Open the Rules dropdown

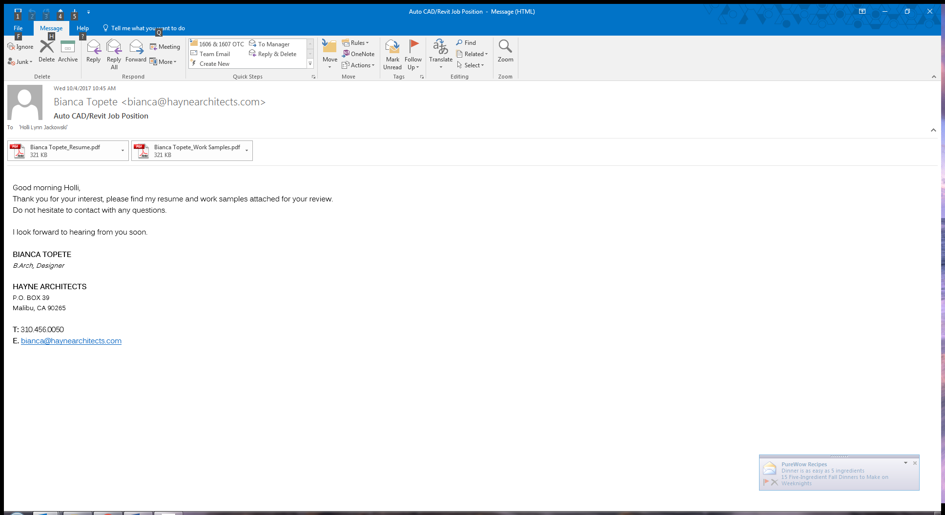point(355,43)
